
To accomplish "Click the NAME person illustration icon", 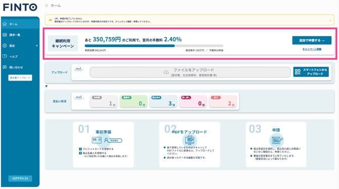I will pyautogui.click(x=113, y=140).
